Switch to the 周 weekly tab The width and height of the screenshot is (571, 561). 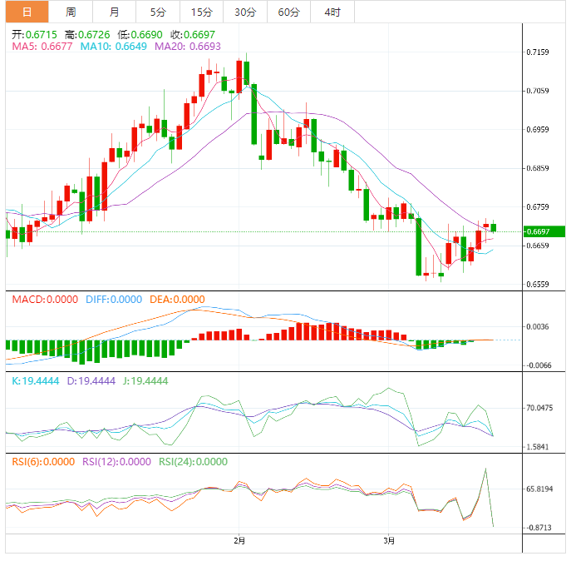coord(71,12)
